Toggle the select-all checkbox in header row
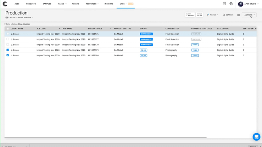The height and width of the screenshot is (147, 262). click(x=8, y=28)
